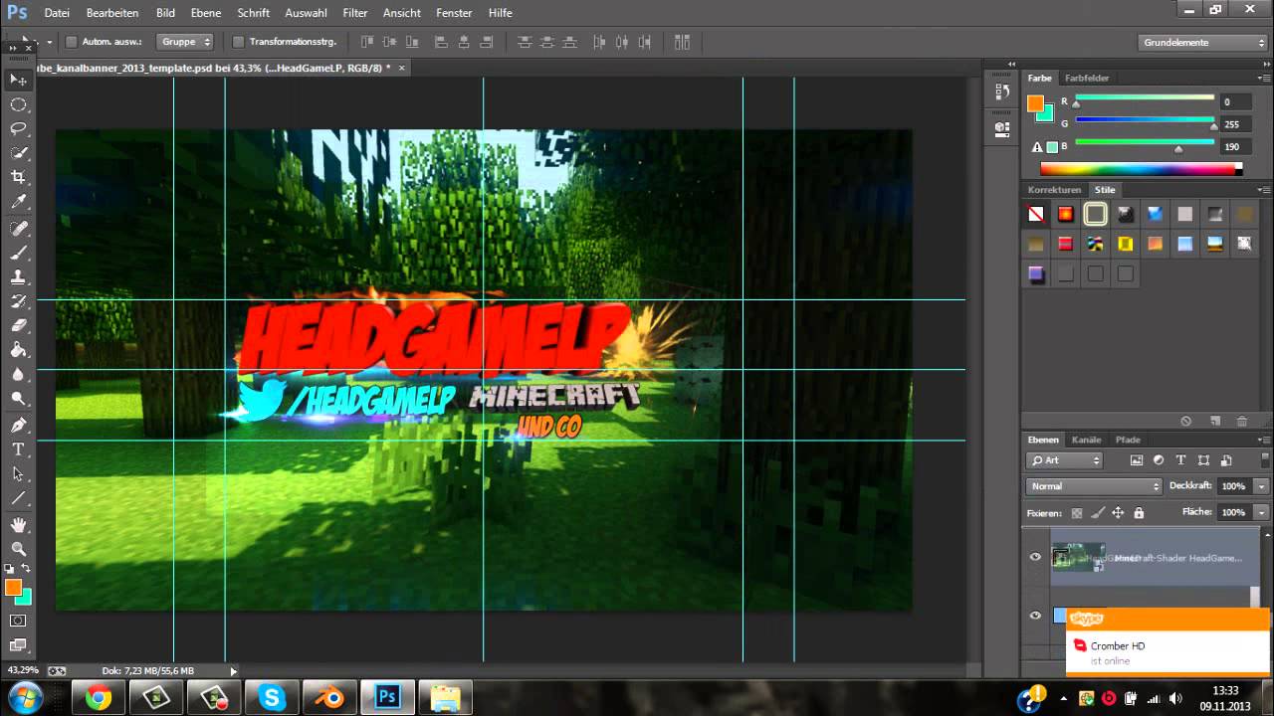Select the Crop tool

point(18,177)
